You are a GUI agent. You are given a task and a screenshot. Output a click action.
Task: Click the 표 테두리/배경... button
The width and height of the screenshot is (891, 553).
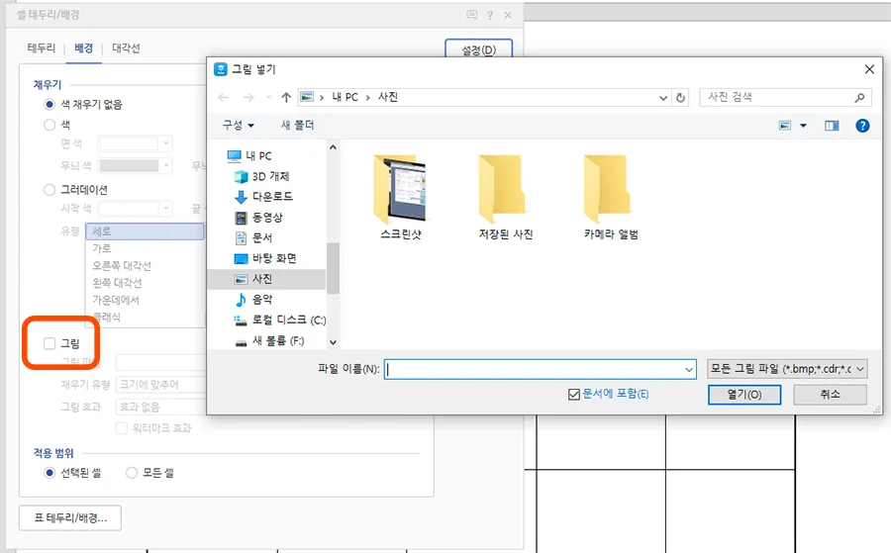tap(70, 517)
